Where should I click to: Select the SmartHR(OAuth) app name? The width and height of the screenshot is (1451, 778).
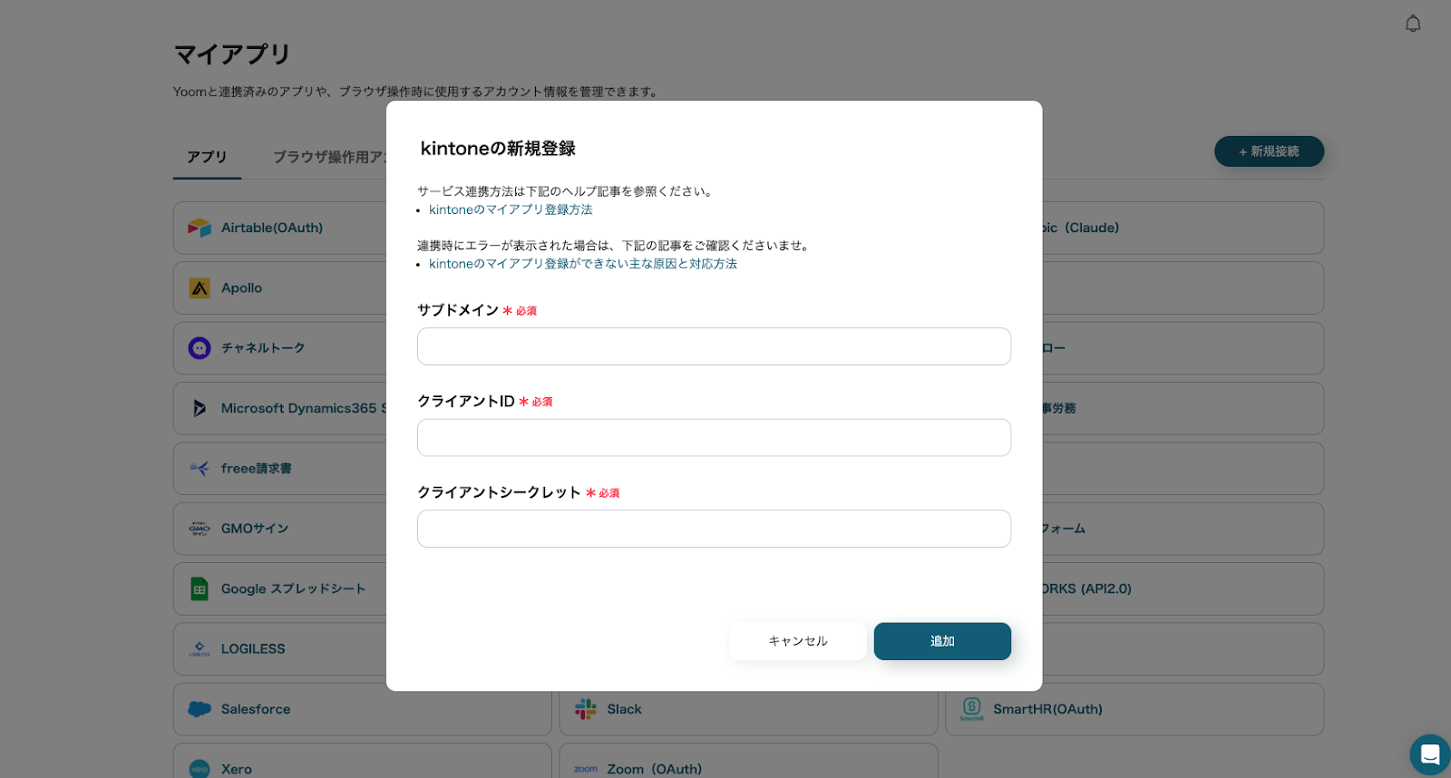pyautogui.click(x=1047, y=709)
